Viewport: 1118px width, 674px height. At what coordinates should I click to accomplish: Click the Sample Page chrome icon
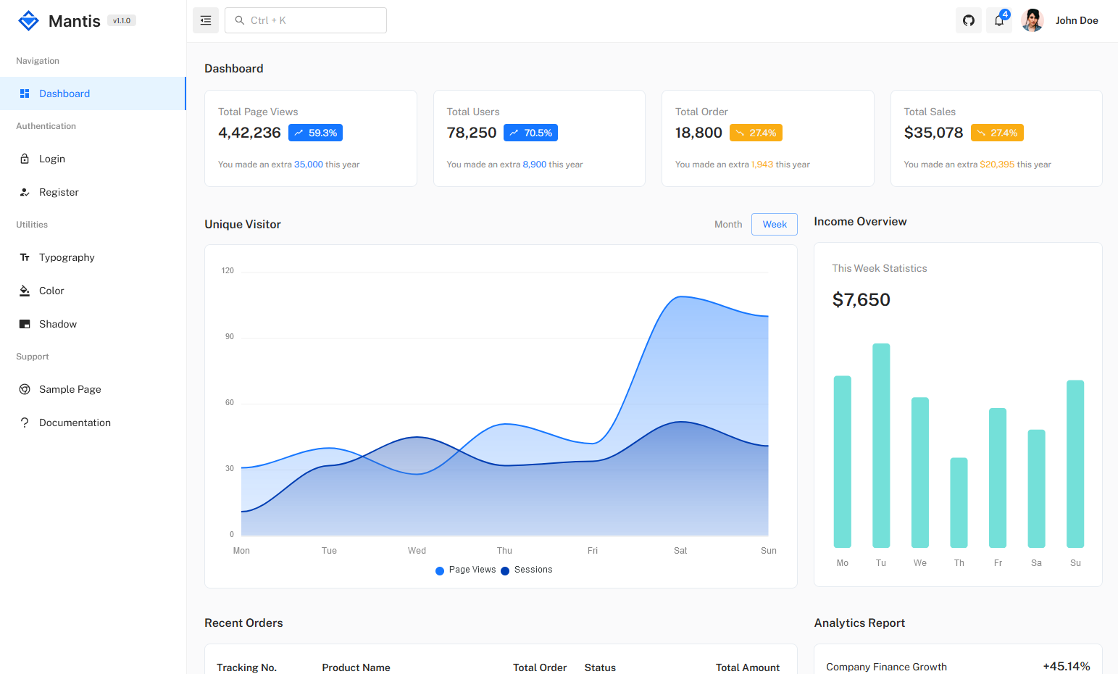25,389
